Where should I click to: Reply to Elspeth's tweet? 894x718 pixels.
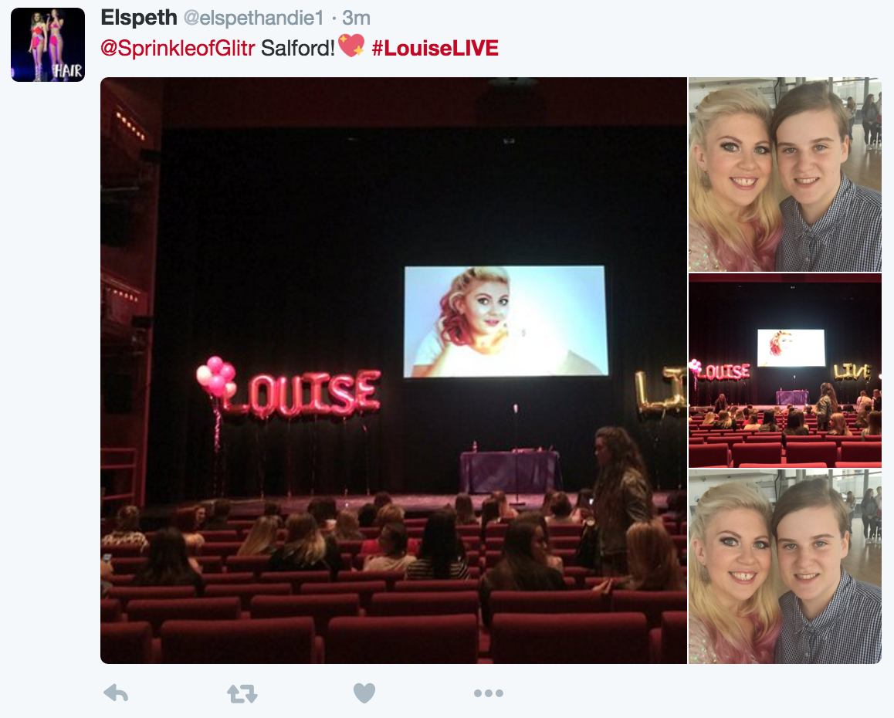click(116, 693)
